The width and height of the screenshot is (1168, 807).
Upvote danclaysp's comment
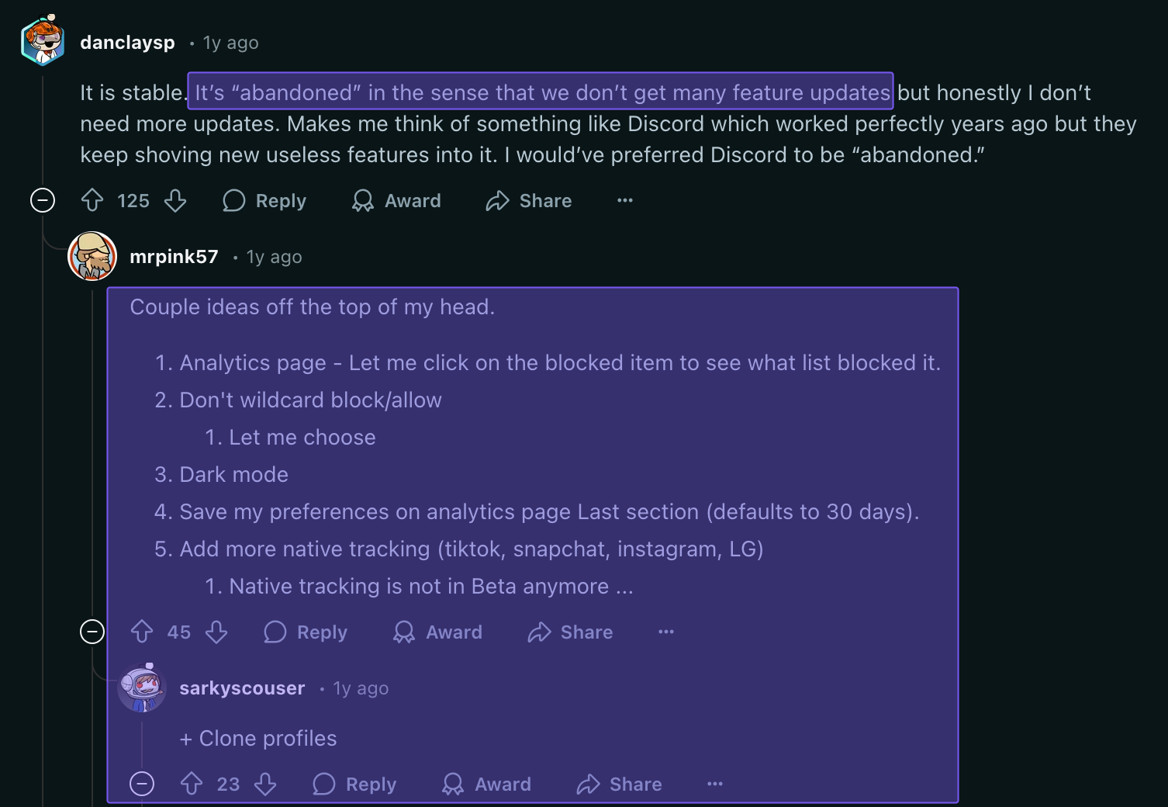pos(92,201)
